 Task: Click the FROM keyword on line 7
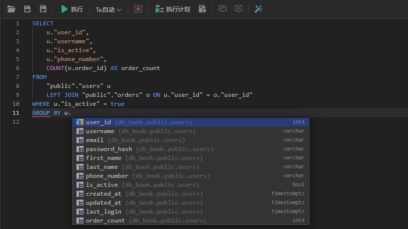point(40,77)
